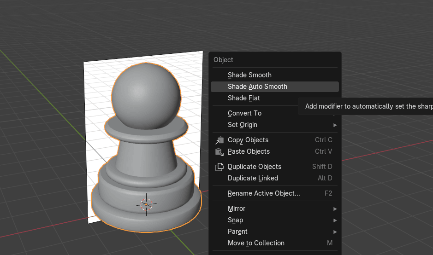Click Rename Active Object...
Viewport: 433px width, 255px height.
(264, 193)
